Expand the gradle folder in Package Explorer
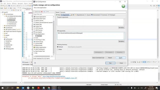The width and height of the screenshot is (160, 90). pos(3,35)
